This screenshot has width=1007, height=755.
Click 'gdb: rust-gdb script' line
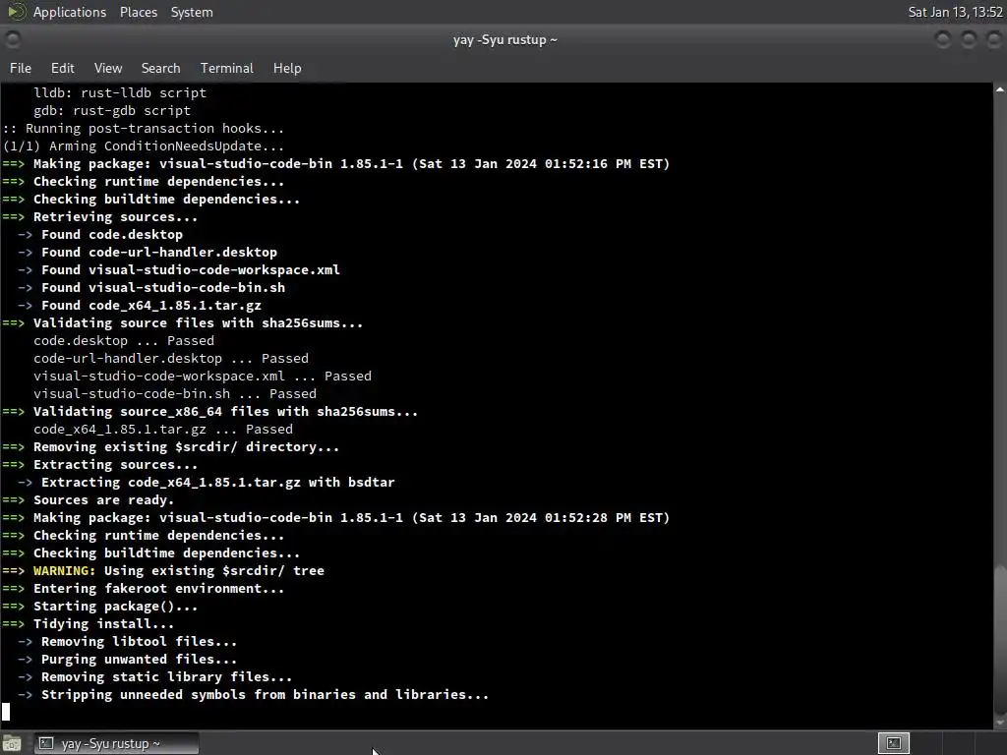coord(112,110)
